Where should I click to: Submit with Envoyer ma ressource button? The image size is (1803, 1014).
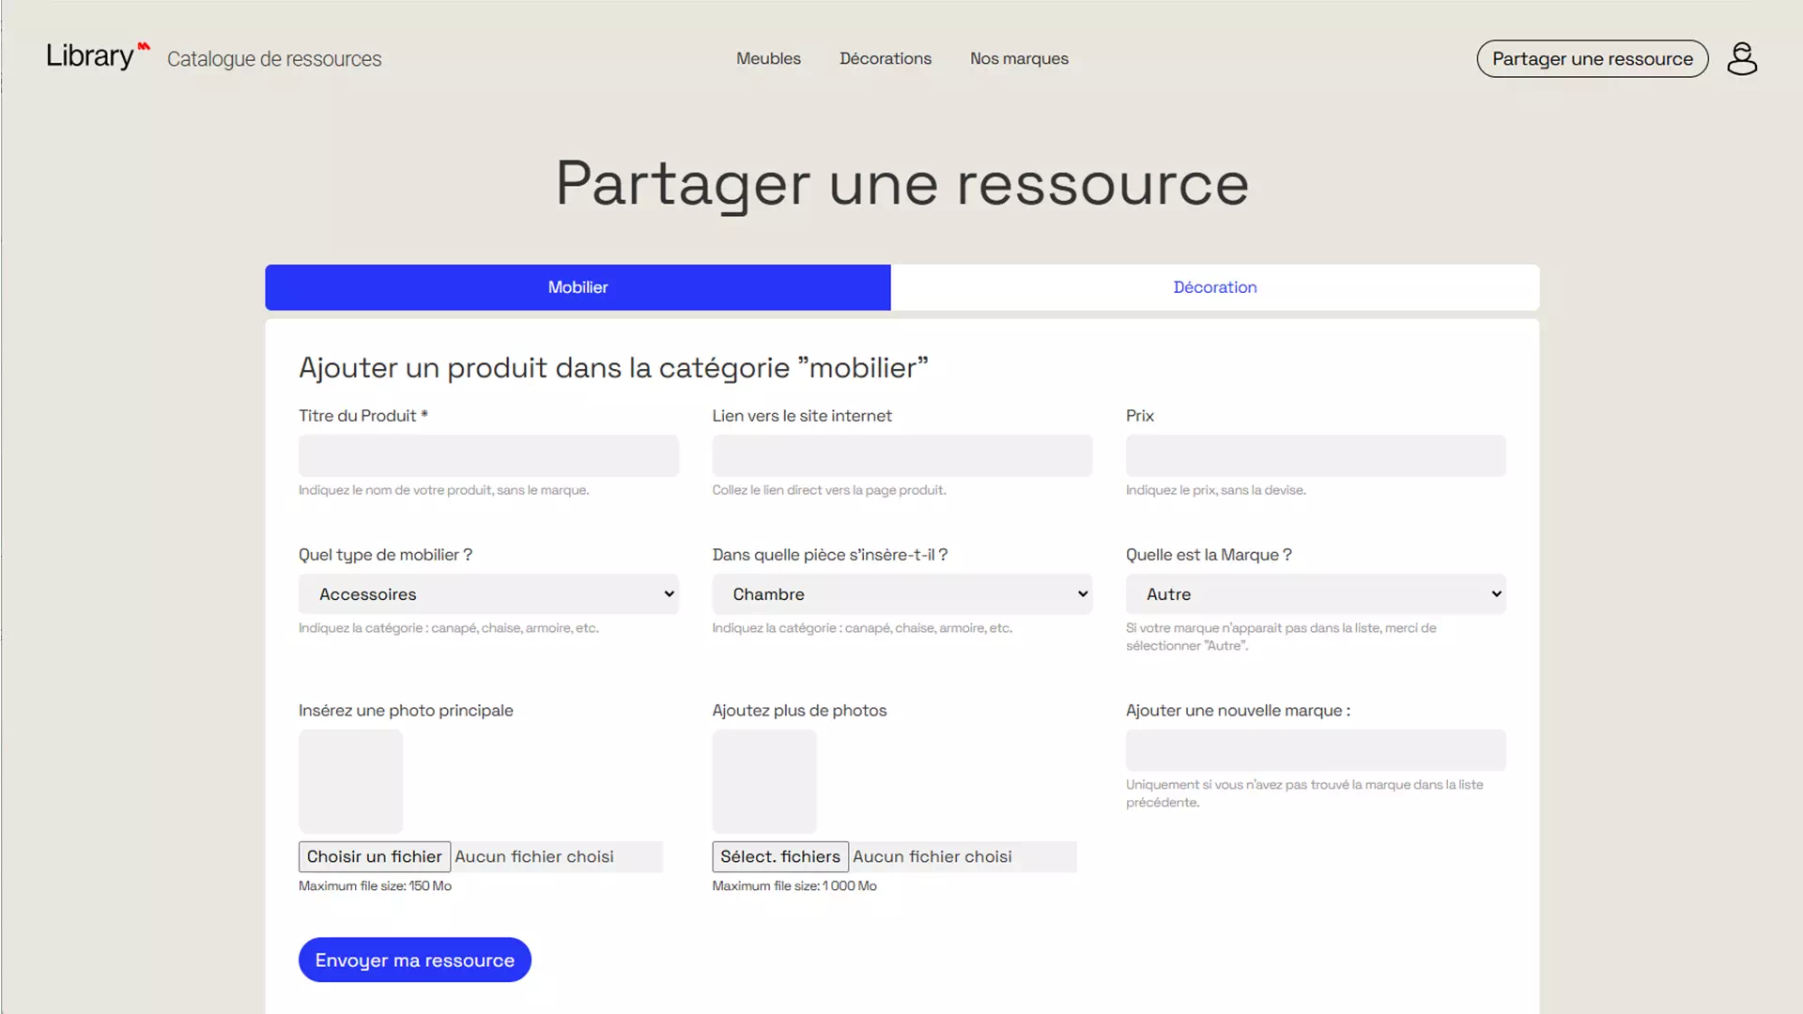point(414,960)
